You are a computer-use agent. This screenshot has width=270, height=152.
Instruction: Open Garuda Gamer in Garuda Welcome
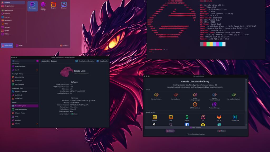176,96
